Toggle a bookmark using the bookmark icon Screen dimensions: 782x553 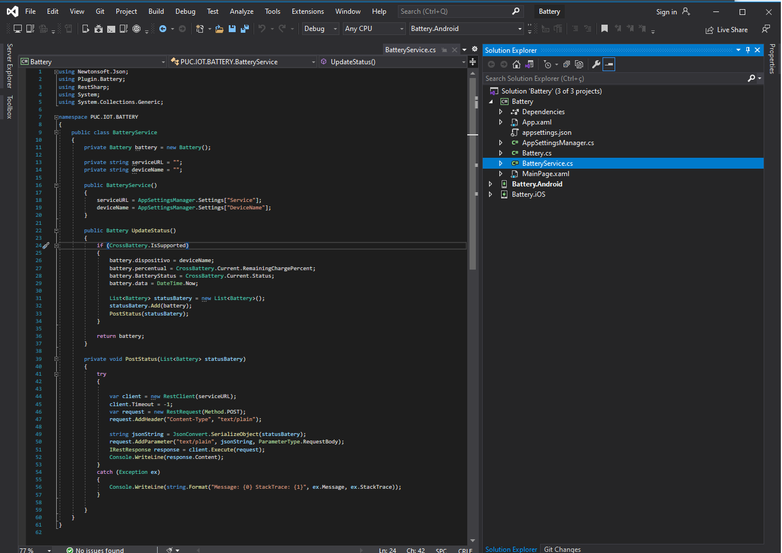(x=604, y=29)
